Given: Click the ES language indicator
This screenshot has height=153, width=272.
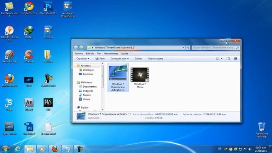Looking at the screenshot, I should pos(220,149).
